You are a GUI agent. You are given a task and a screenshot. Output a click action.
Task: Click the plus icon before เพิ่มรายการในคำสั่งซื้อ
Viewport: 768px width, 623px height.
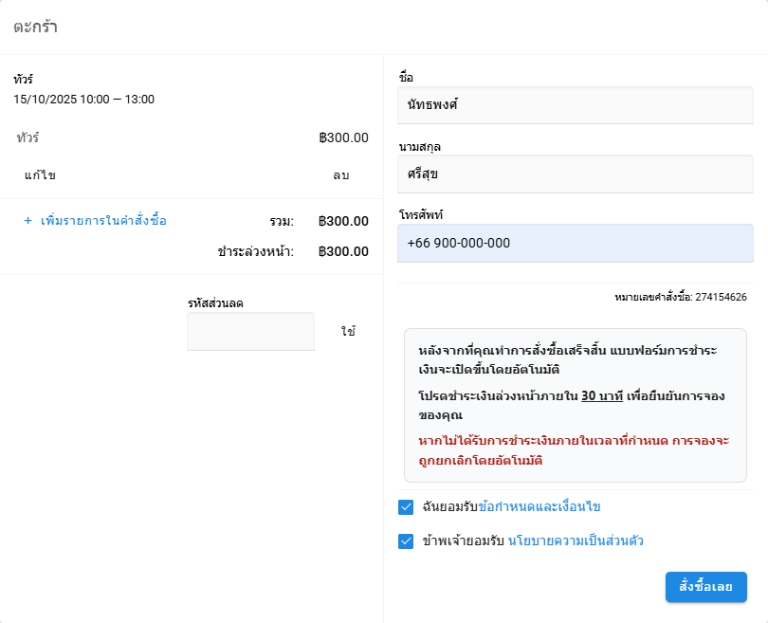(28, 221)
